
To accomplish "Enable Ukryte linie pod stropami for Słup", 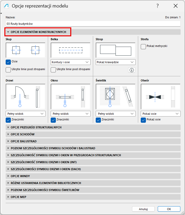I will [x=8, y=70].
